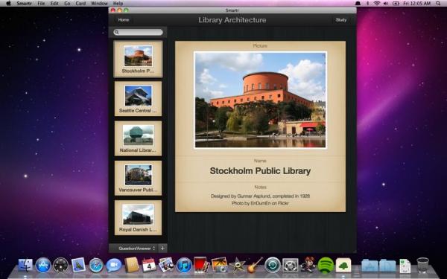Open the Window menu
This screenshot has width=447, height=279.
coord(99,4)
